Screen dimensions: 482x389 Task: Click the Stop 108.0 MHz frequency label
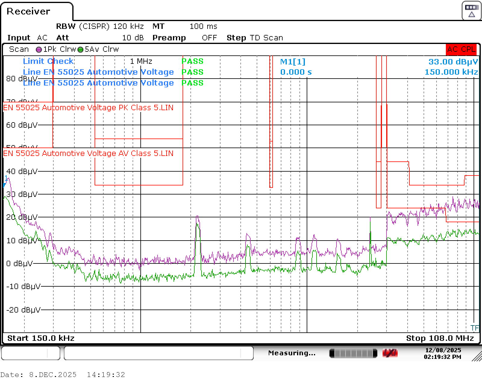440,338
